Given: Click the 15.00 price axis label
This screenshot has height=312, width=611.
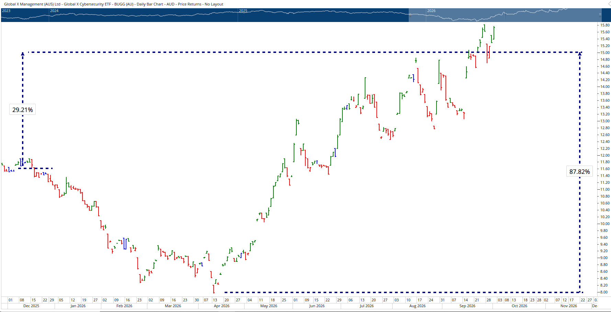Looking at the screenshot, I should click(x=605, y=53).
